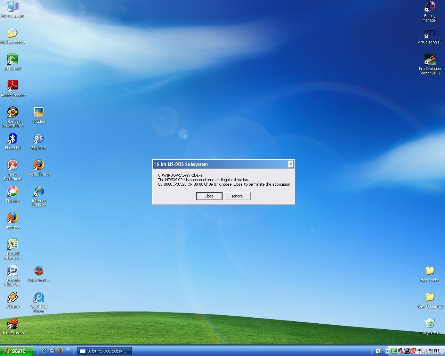This screenshot has height=356, width=445.
Task: Select the Internet Explorer desktop shortcut
Action: pyautogui.click(x=39, y=196)
